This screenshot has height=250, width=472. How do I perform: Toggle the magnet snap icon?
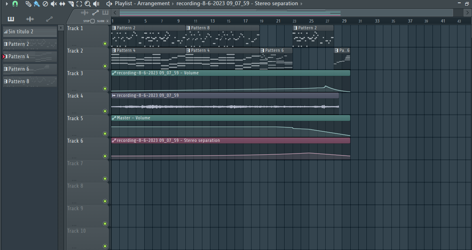(x=15, y=4)
